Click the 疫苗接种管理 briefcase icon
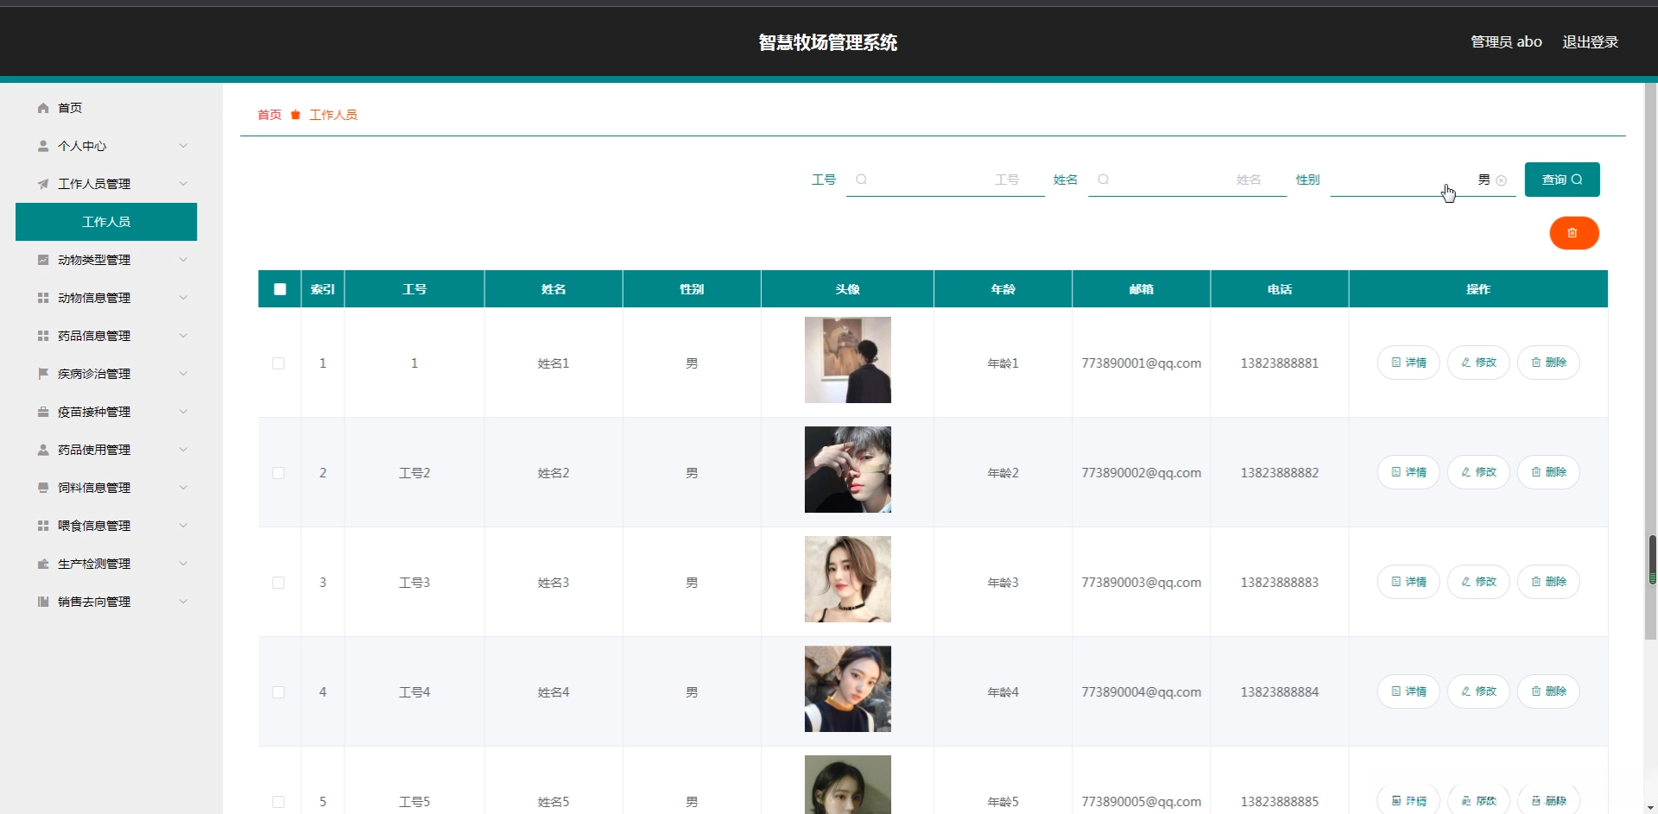 [x=43, y=412]
